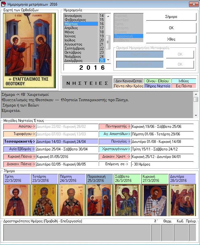
Task: Open the Τετάρτη 23/3/2016 saint icon
Action: [x=44, y=200]
